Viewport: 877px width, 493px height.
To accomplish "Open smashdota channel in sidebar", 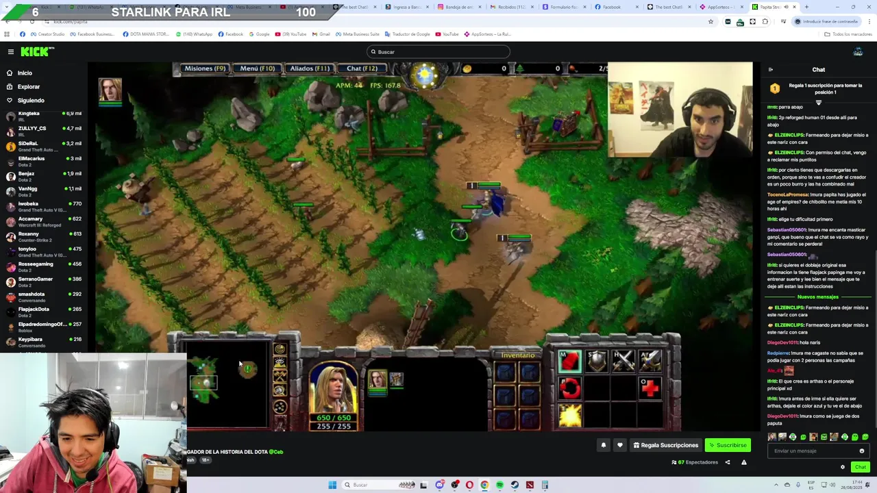I will click(44, 296).
